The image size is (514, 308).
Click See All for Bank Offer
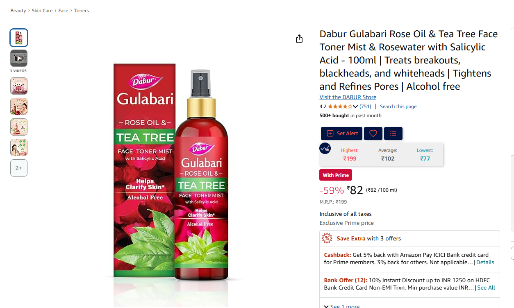pos(486,288)
